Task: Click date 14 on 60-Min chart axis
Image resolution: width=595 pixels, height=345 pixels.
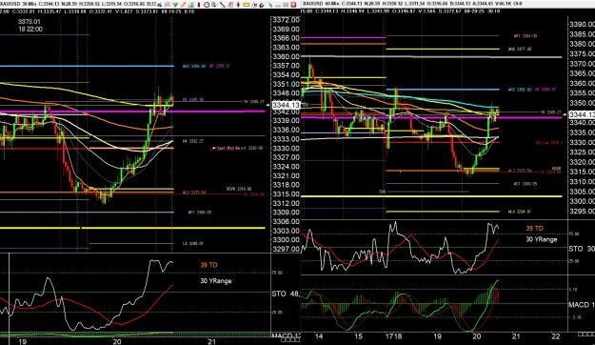Action: pyautogui.click(x=319, y=336)
